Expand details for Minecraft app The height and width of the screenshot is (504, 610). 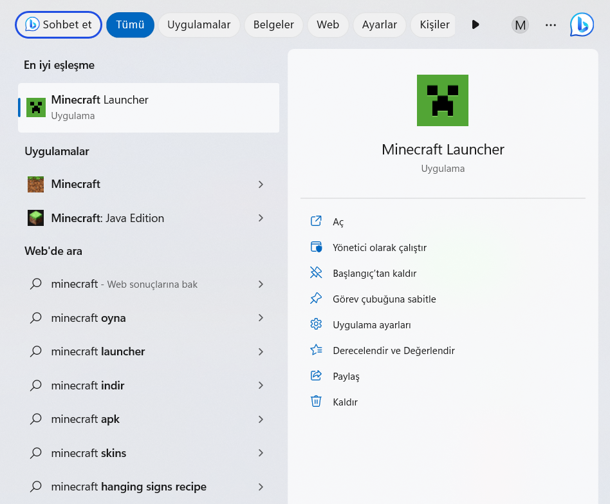coord(261,184)
